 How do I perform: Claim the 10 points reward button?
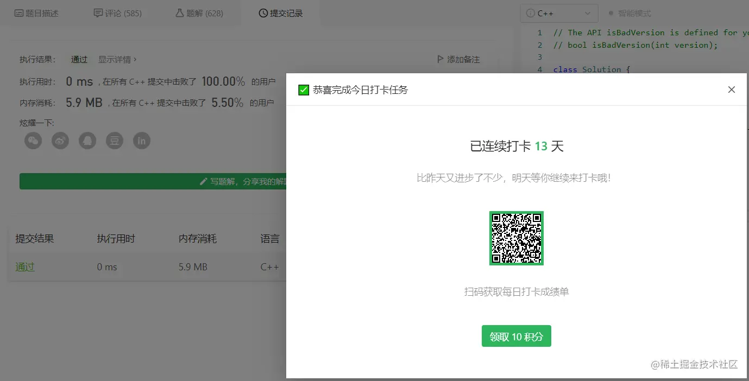click(x=517, y=336)
